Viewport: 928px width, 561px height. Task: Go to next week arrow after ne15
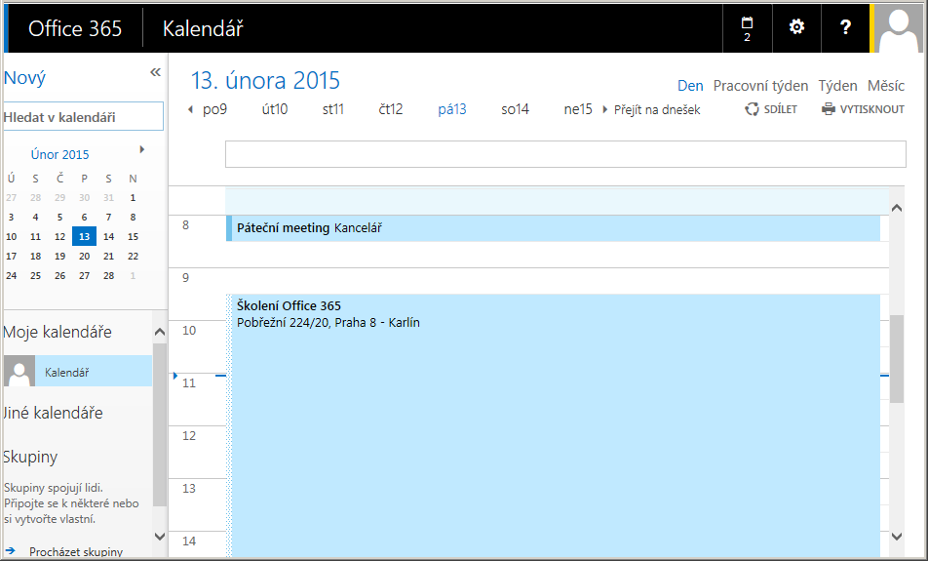[604, 109]
